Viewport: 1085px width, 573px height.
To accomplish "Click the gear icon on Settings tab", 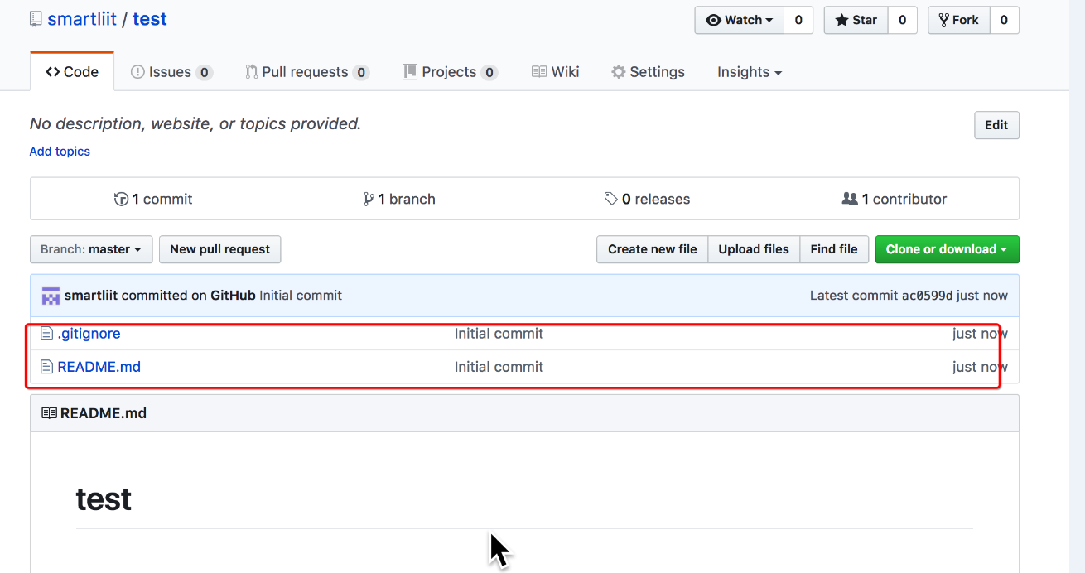I will click(618, 72).
